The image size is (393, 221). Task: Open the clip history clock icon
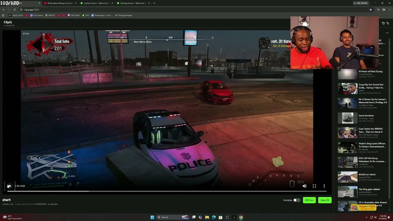[383, 23]
